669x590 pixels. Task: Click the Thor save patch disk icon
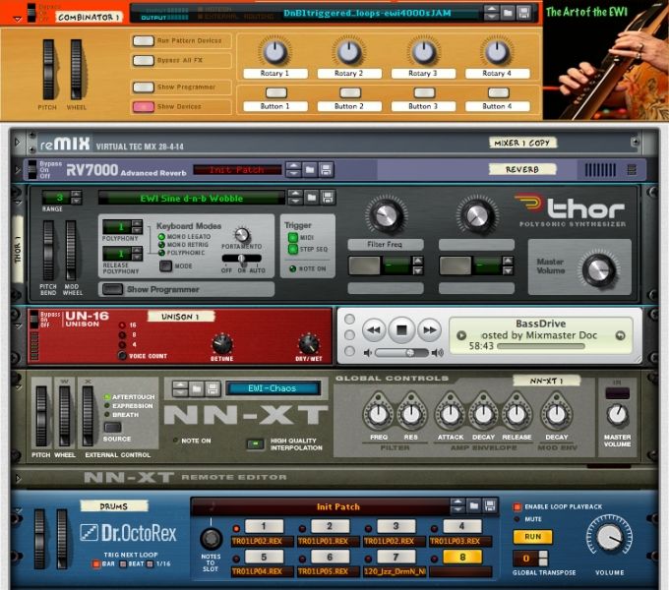[330, 198]
